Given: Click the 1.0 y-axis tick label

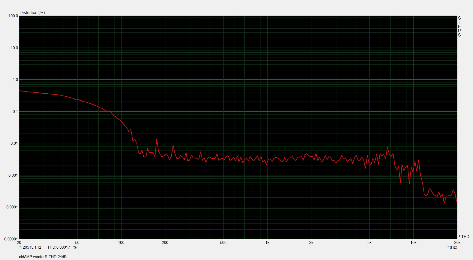Looking at the screenshot, I should [15, 80].
